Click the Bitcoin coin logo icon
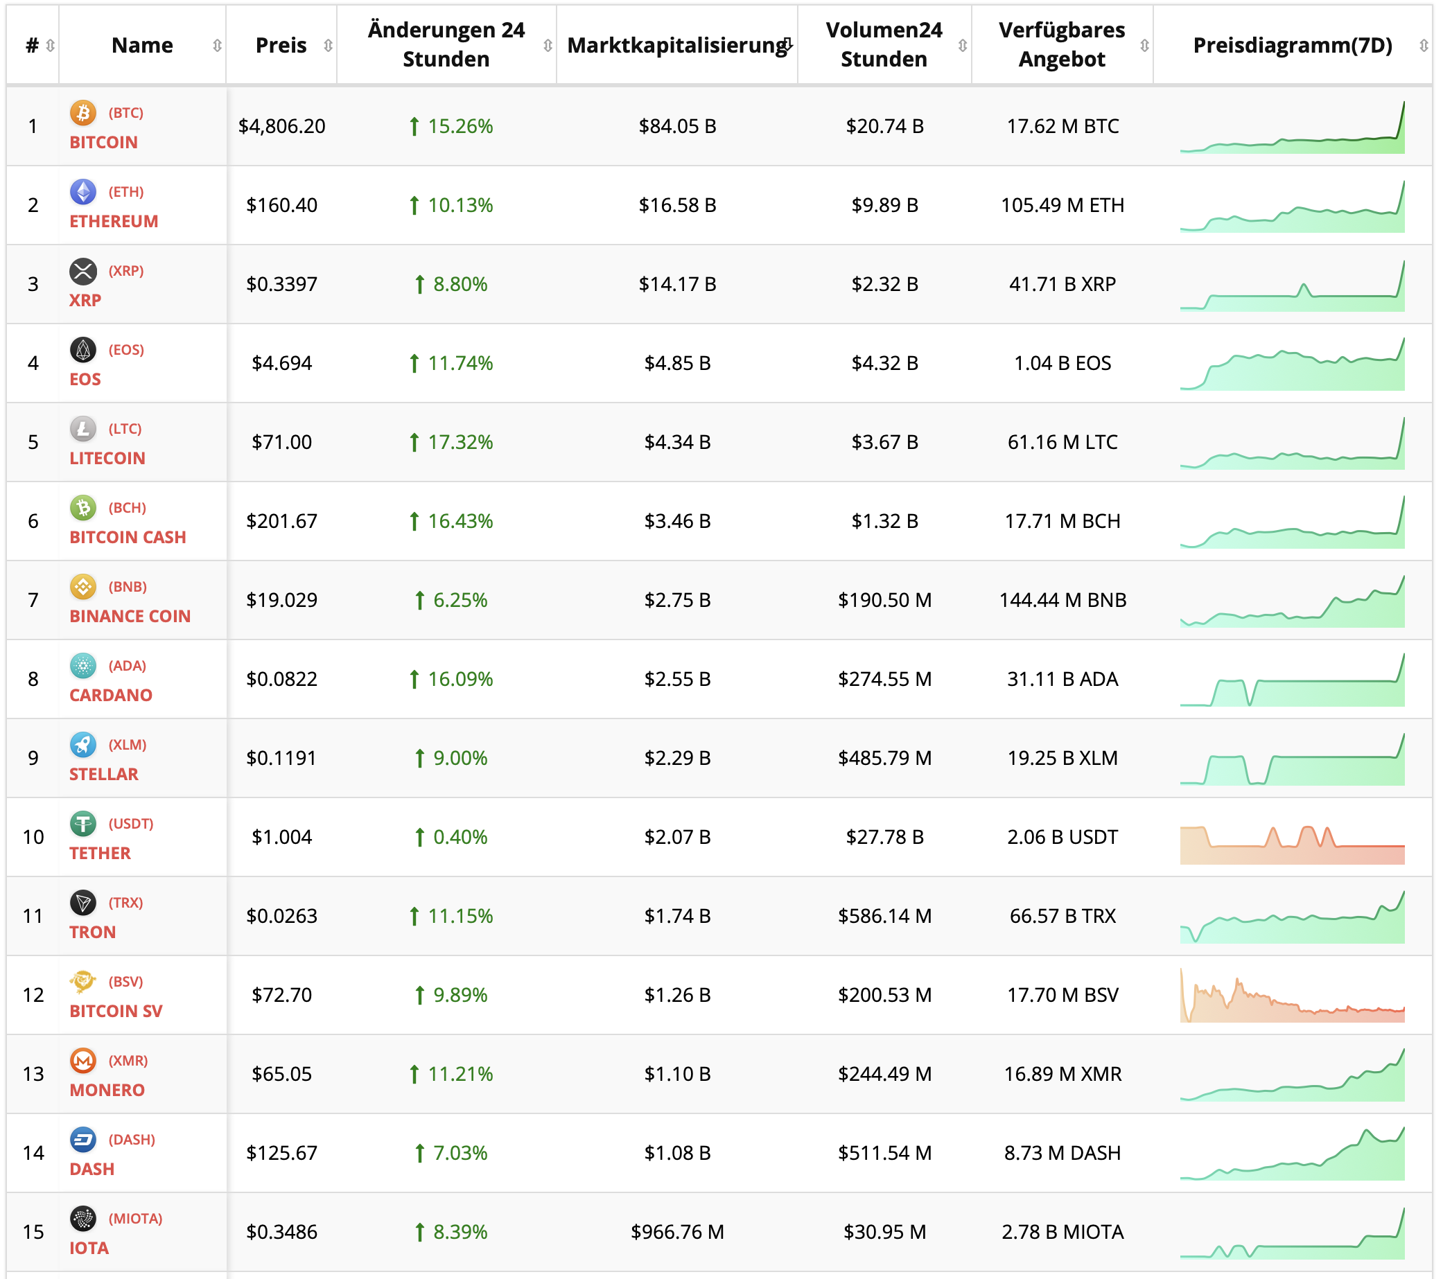Screen dimensions: 1443x1279 [82, 112]
